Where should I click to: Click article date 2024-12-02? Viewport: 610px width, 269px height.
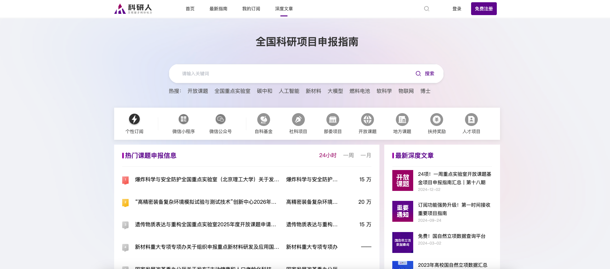click(429, 189)
